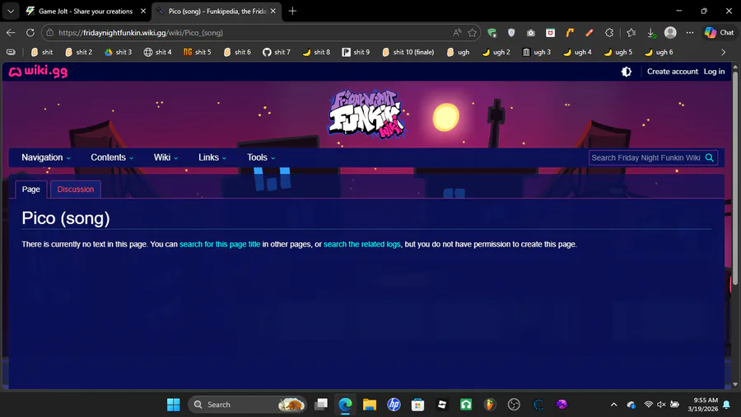The height and width of the screenshot is (417, 741).
Task: Click 'search for this page title' link
Action: pyautogui.click(x=220, y=244)
